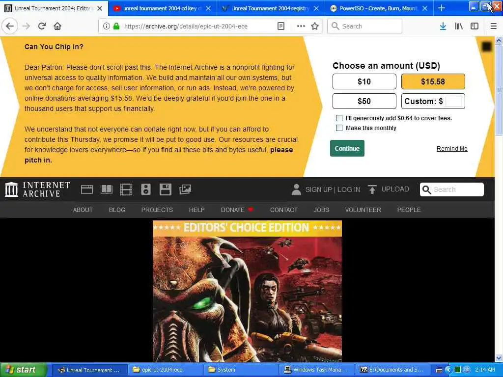Viewport: 503px width, 377px height.
Task: Open the Windows start menu
Action: point(24,370)
